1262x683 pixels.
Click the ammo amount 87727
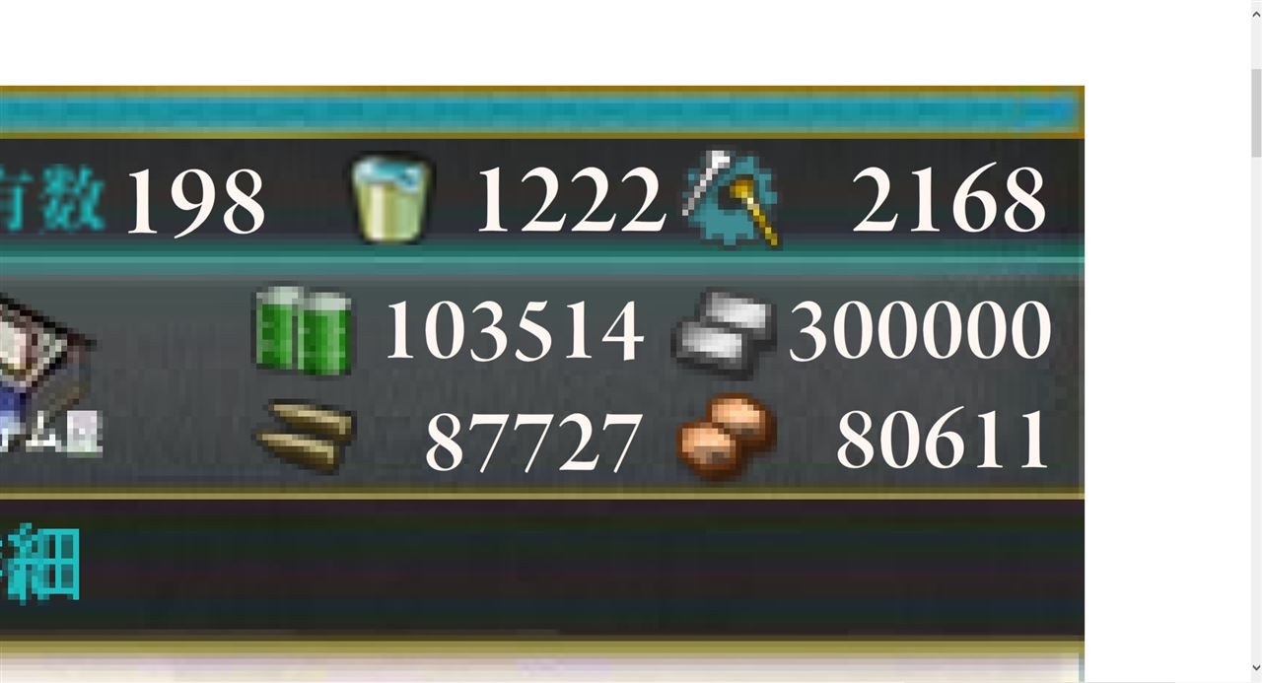(x=533, y=443)
